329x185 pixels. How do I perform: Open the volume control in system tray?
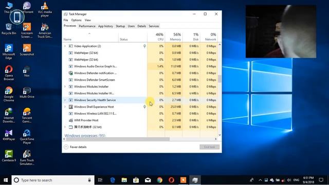pos(289,180)
